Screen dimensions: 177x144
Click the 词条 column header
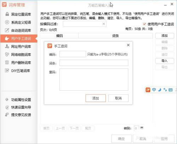click(115, 36)
